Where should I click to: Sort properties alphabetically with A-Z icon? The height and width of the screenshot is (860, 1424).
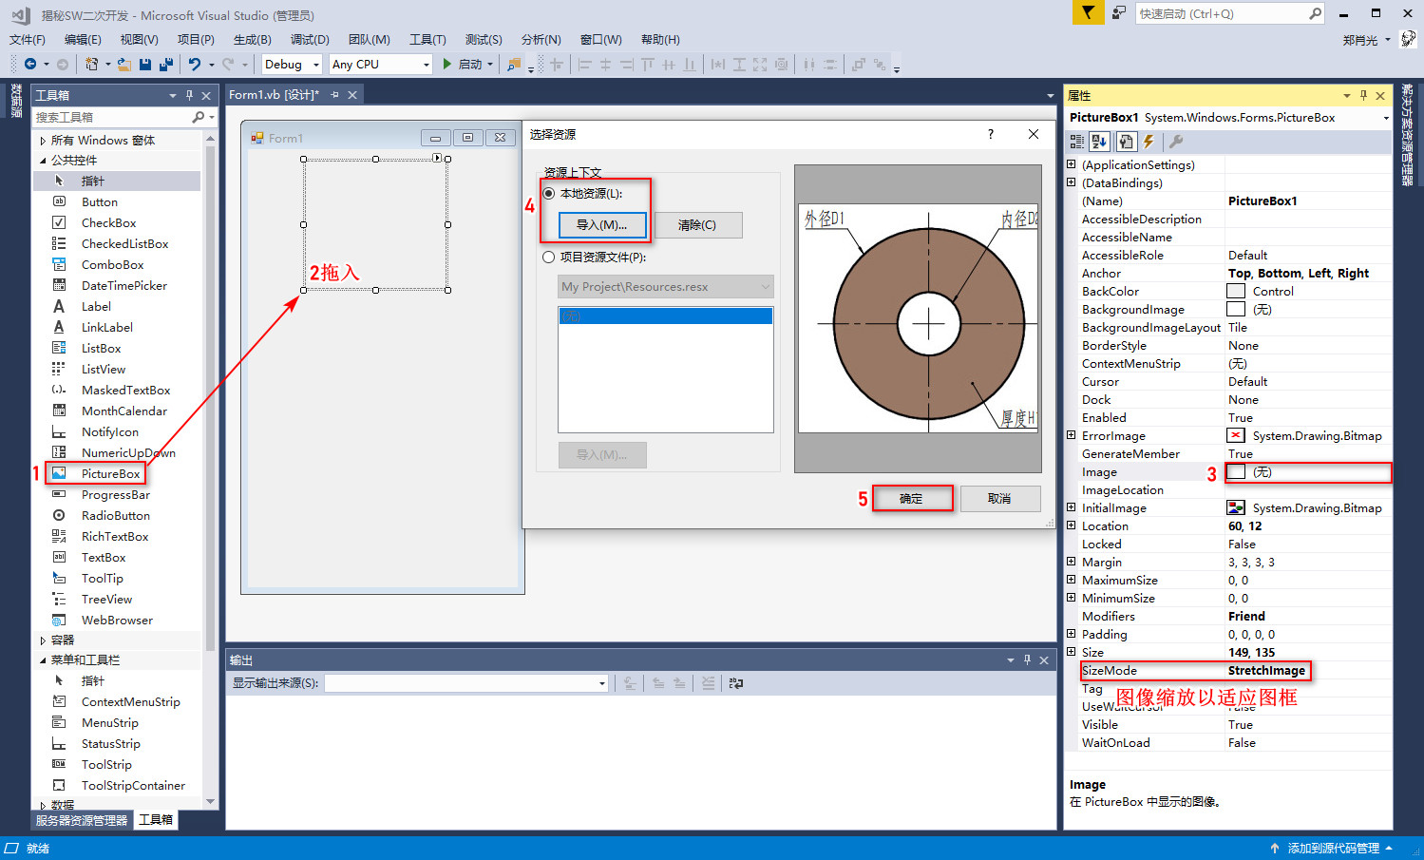[x=1099, y=142]
